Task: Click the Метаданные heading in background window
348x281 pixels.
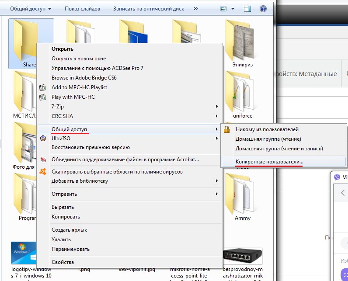Action: (x=318, y=73)
